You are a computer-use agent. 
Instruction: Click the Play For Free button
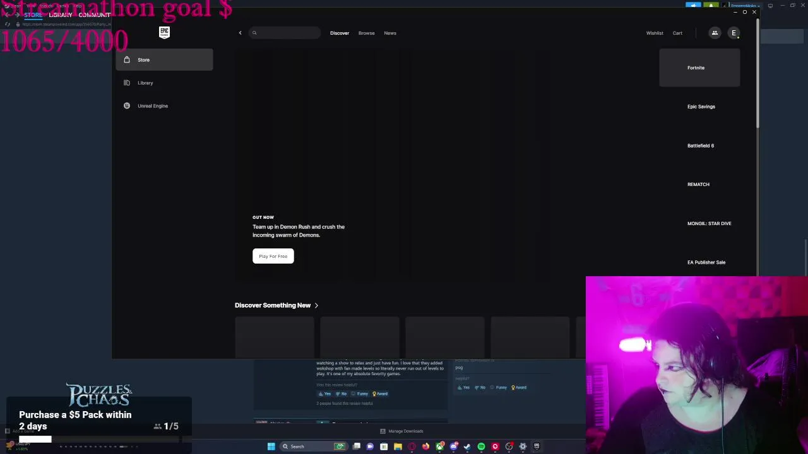(273, 256)
